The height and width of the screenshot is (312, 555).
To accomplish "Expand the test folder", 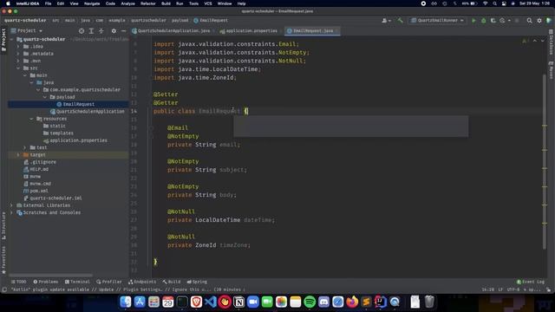I will 25,147.
